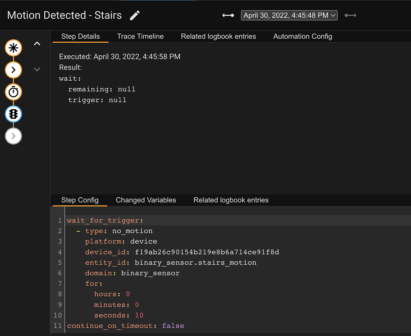Screen dimensions: 411x336
Task: Select the traffic light wait node
Action: (13, 114)
